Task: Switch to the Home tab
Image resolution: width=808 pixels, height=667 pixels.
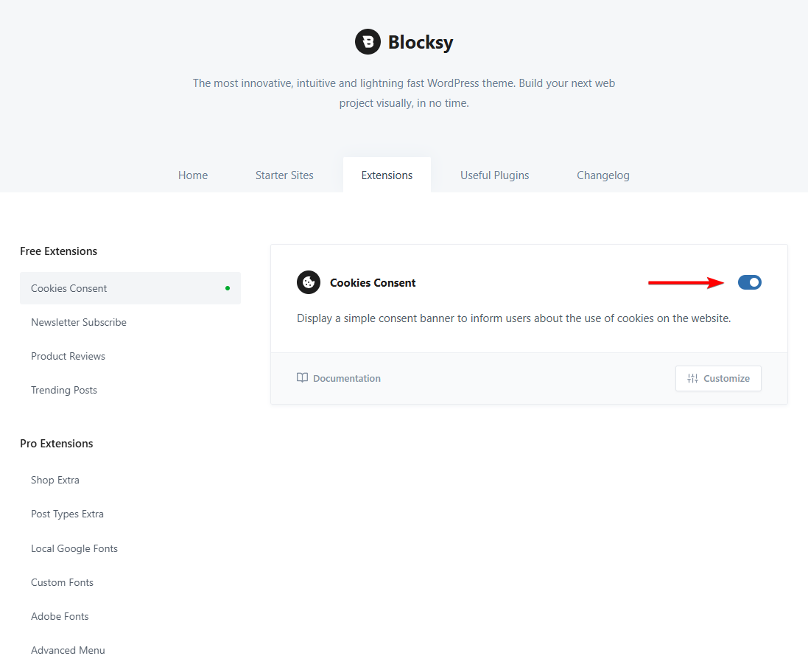Action: (193, 175)
